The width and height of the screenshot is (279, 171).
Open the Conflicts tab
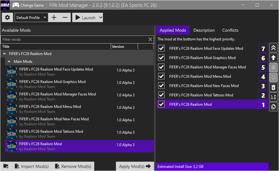[x=230, y=30]
